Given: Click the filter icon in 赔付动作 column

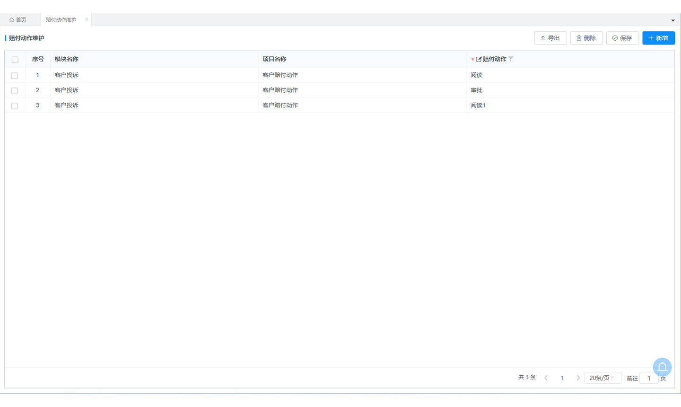Looking at the screenshot, I should pyautogui.click(x=511, y=59).
